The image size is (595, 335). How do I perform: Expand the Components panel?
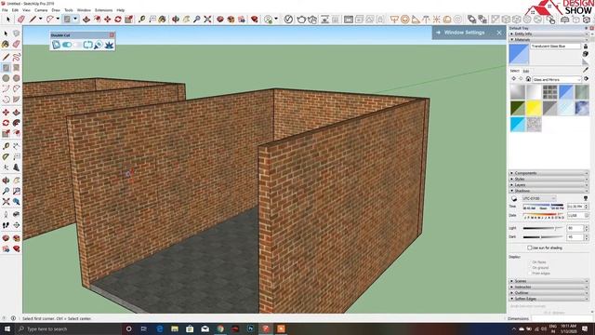549,173
